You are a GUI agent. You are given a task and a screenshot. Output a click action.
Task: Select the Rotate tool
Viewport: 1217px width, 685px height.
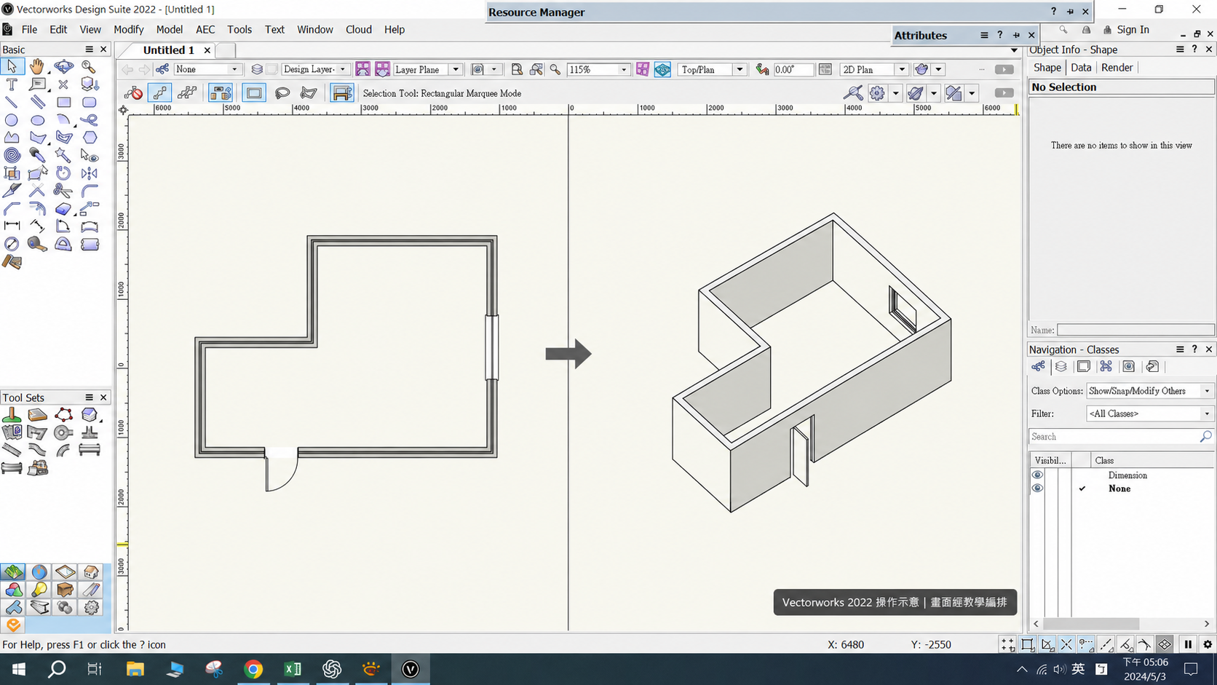point(63,173)
